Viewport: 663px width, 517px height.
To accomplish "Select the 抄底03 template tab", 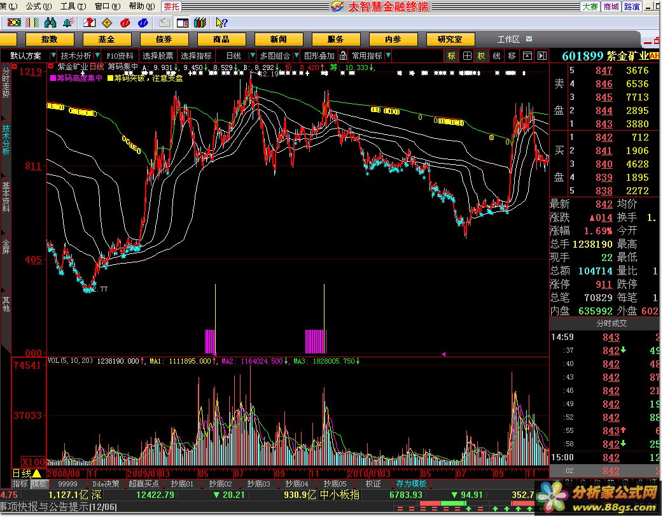I will [x=258, y=484].
